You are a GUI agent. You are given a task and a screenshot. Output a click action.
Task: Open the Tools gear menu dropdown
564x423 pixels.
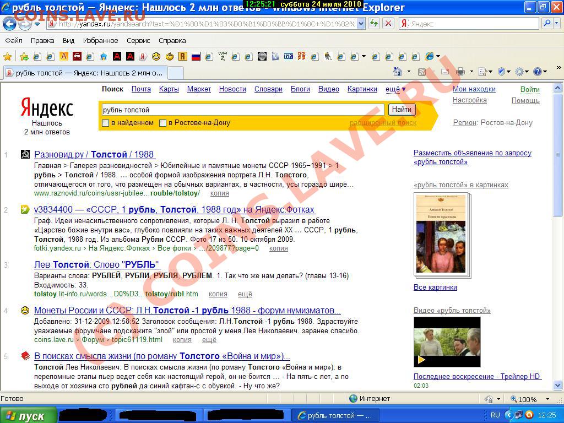point(522,72)
